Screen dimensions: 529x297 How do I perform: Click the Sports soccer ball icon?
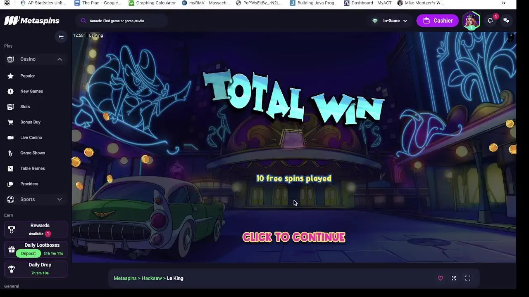coord(11,200)
